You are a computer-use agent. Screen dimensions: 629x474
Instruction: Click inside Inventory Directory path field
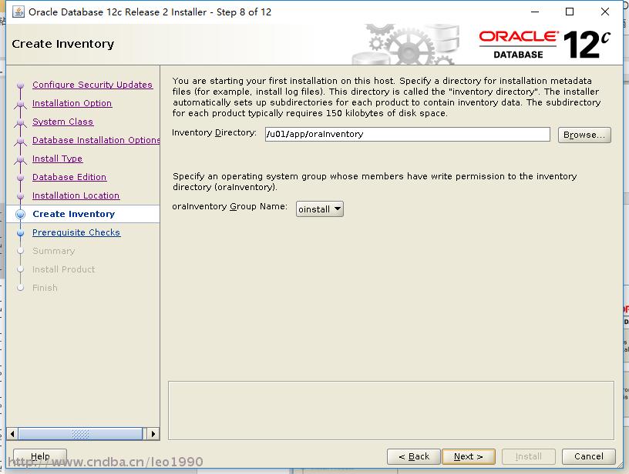coord(407,134)
